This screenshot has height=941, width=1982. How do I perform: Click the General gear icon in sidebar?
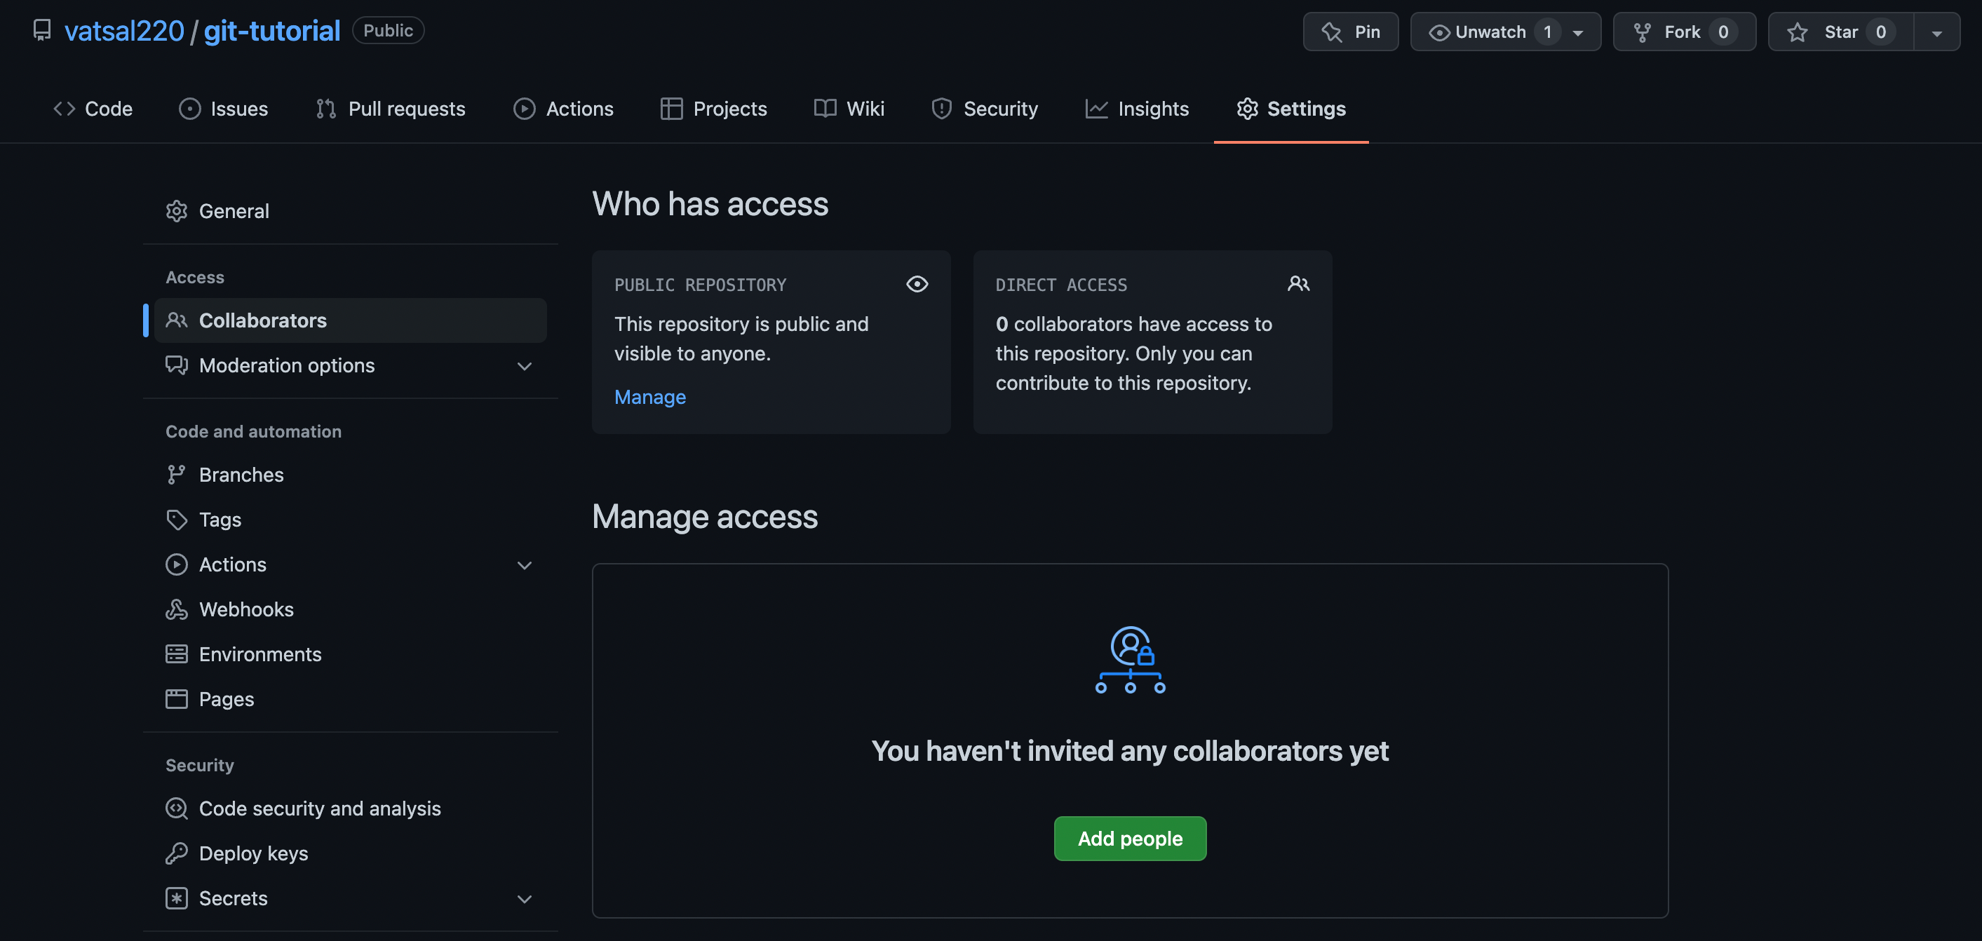pos(177,211)
